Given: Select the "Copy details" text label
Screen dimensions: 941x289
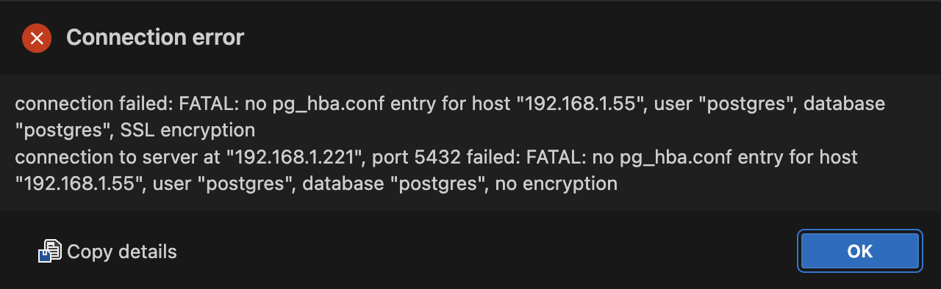Looking at the screenshot, I should tap(122, 252).
